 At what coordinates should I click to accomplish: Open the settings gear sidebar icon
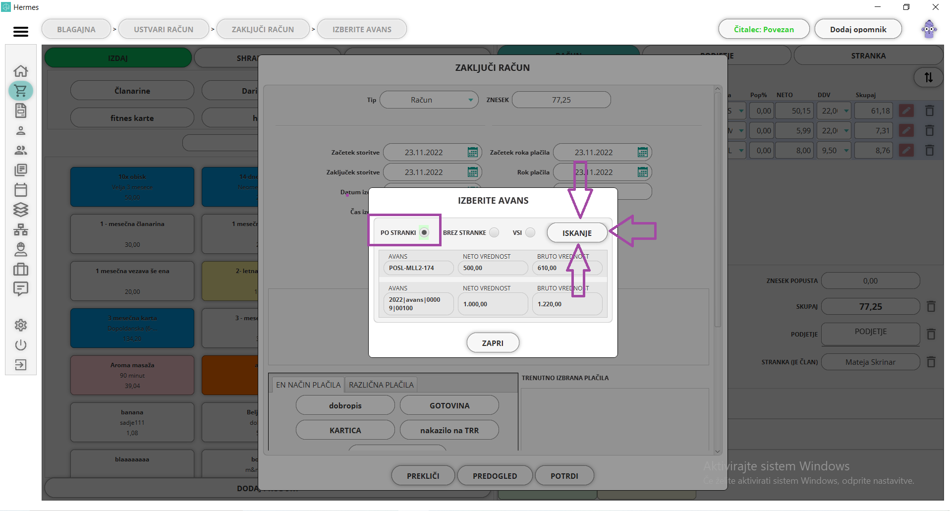pos(21,325)
